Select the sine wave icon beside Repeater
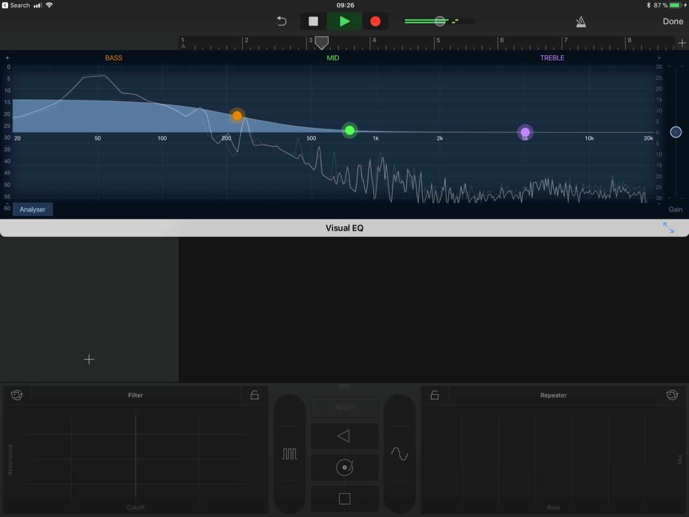689x517 pixels. click(399, 453)
